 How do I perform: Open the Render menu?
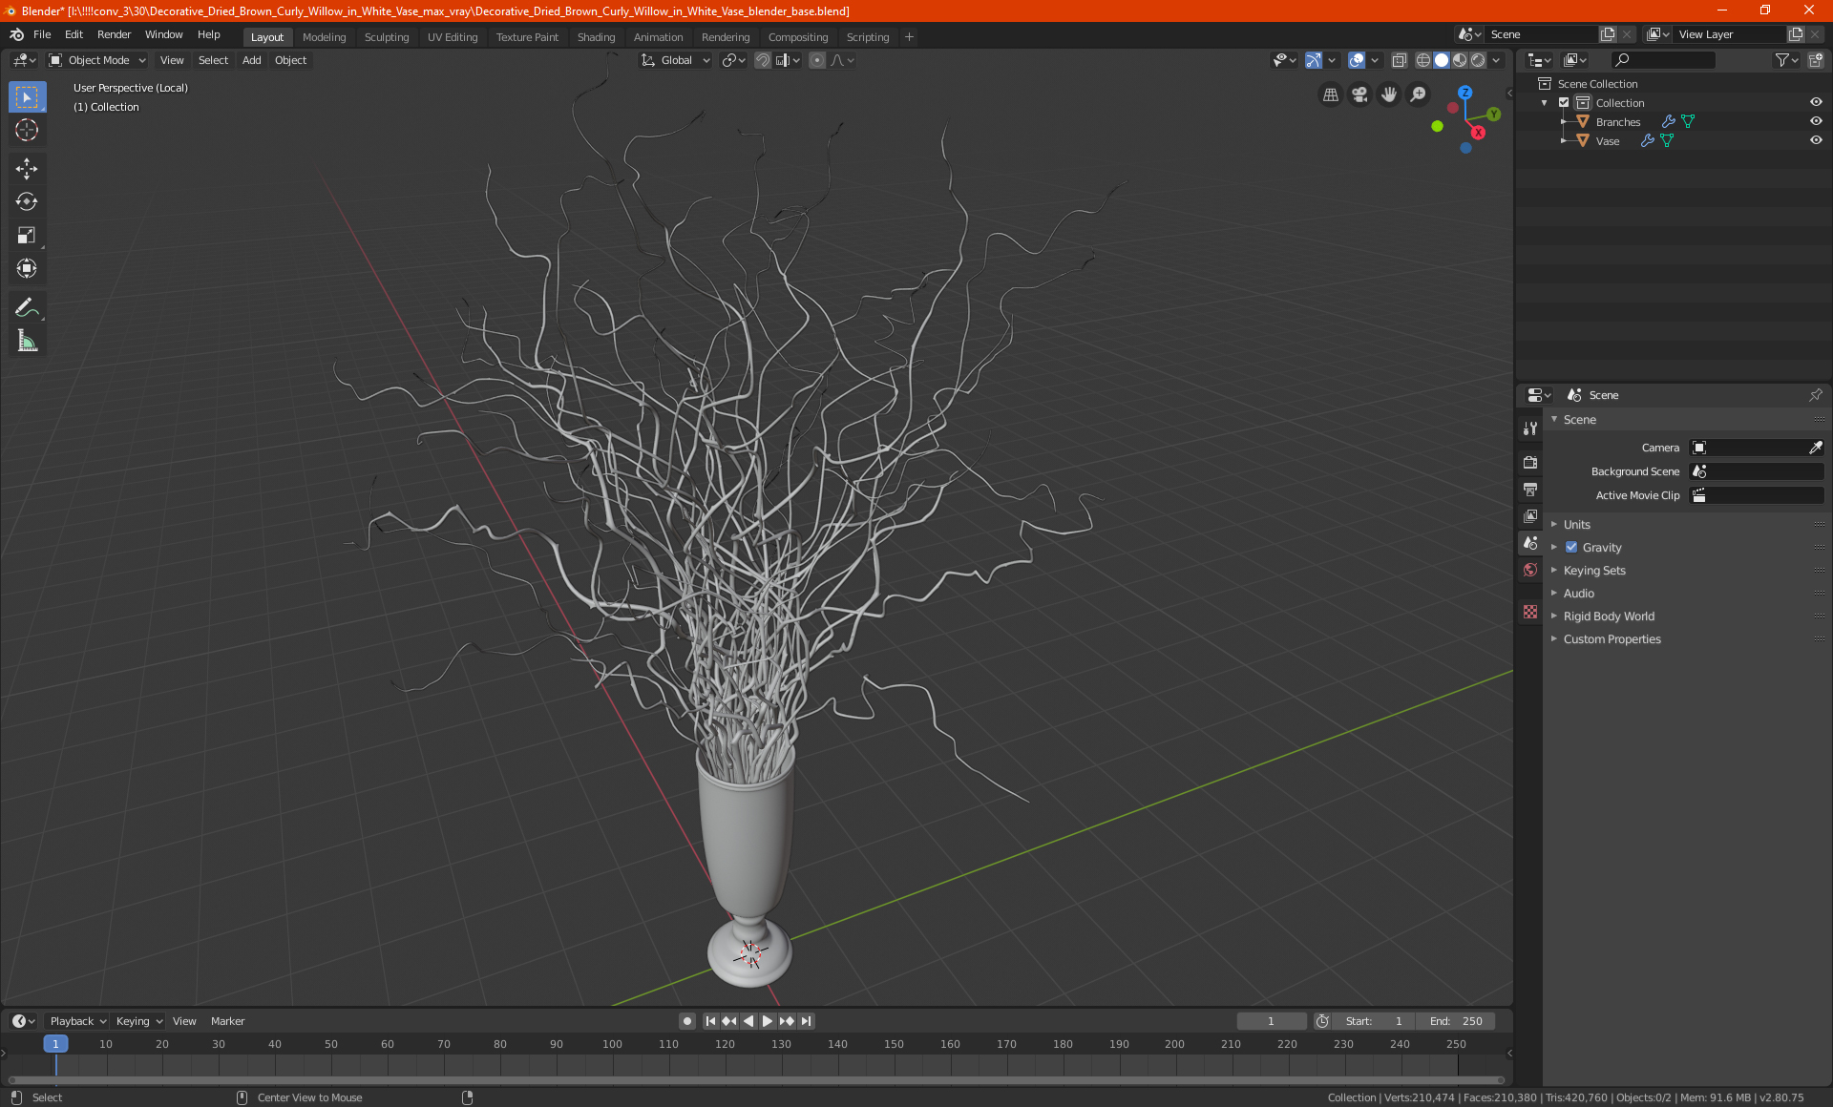114,34
